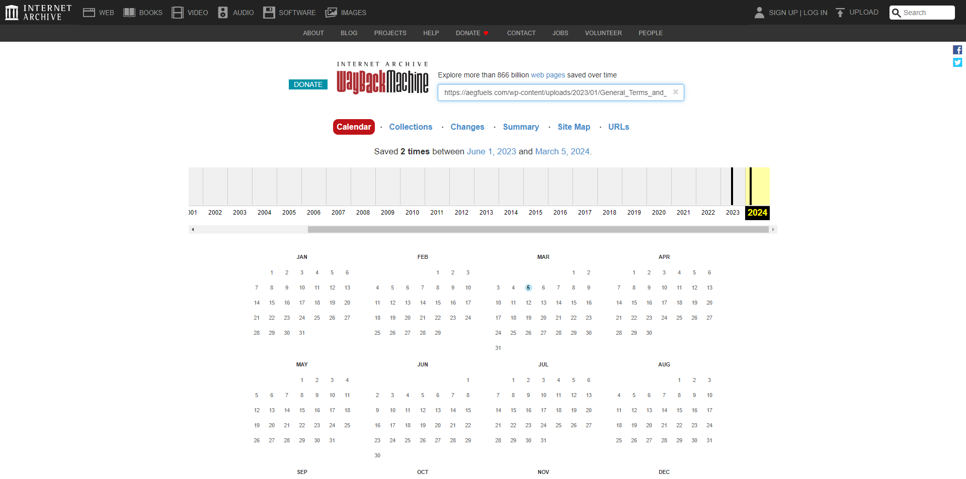Click the Upload arrow icon
Image resolution: width=966 pixels, height=479 pixels.
[840, 13]
